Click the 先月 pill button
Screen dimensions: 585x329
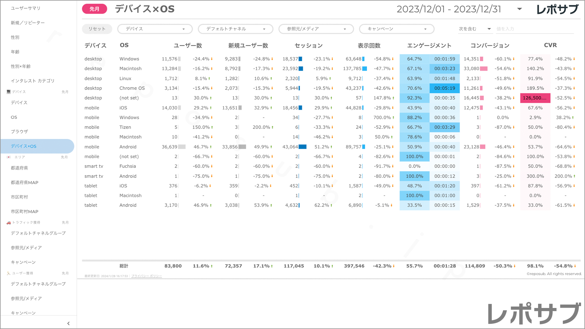pyautogui.click(x=94, y=9)
